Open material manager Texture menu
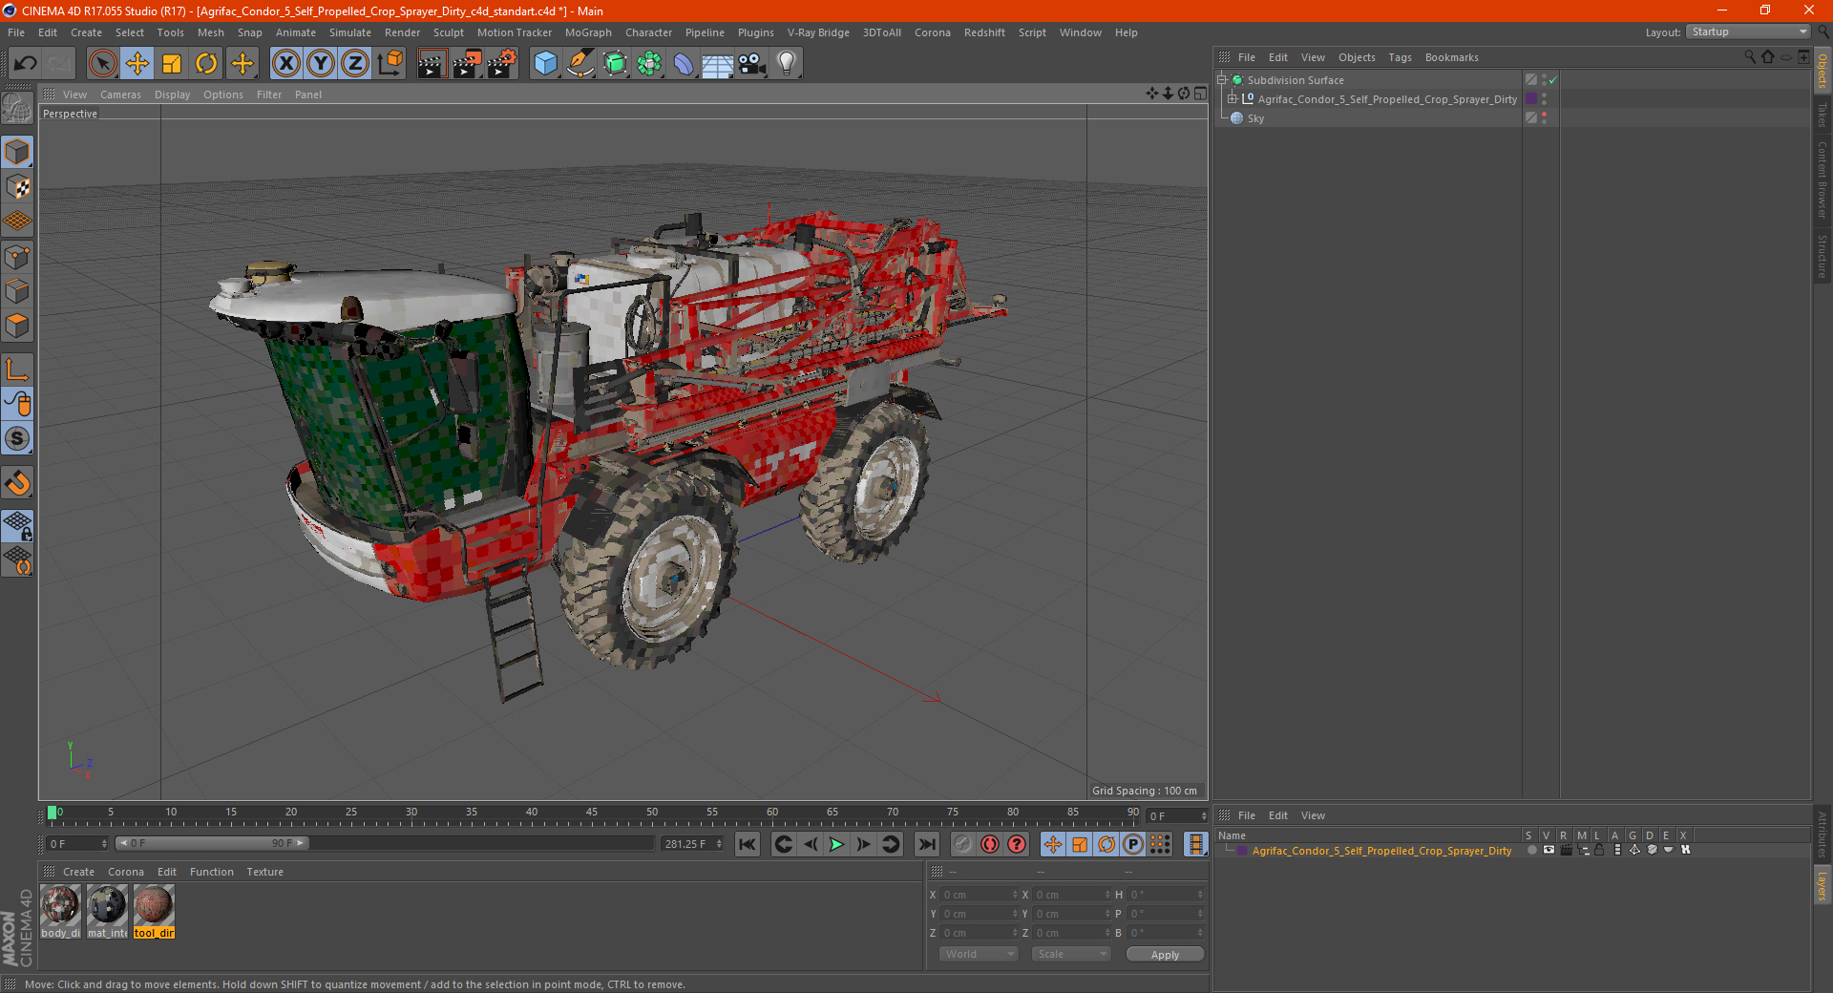1833x993 pixels. (x=264, y=872)
